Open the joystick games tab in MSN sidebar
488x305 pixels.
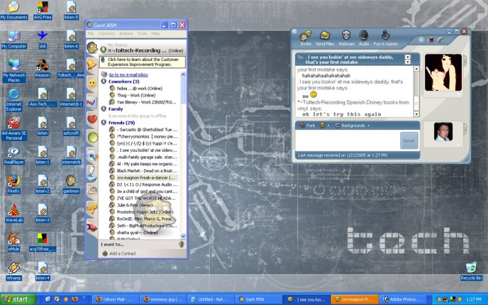92,174
